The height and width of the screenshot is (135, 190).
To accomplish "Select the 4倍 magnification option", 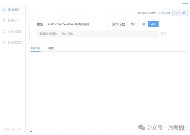I will point(153,24).
